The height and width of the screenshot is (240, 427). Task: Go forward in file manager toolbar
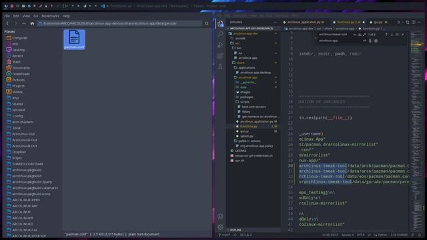coord(15,24)
